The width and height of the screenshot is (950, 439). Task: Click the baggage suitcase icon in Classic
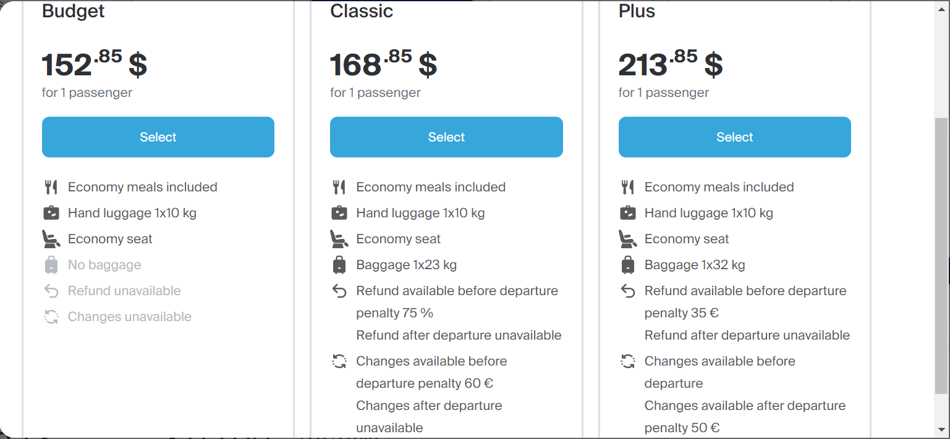[339, 265]
